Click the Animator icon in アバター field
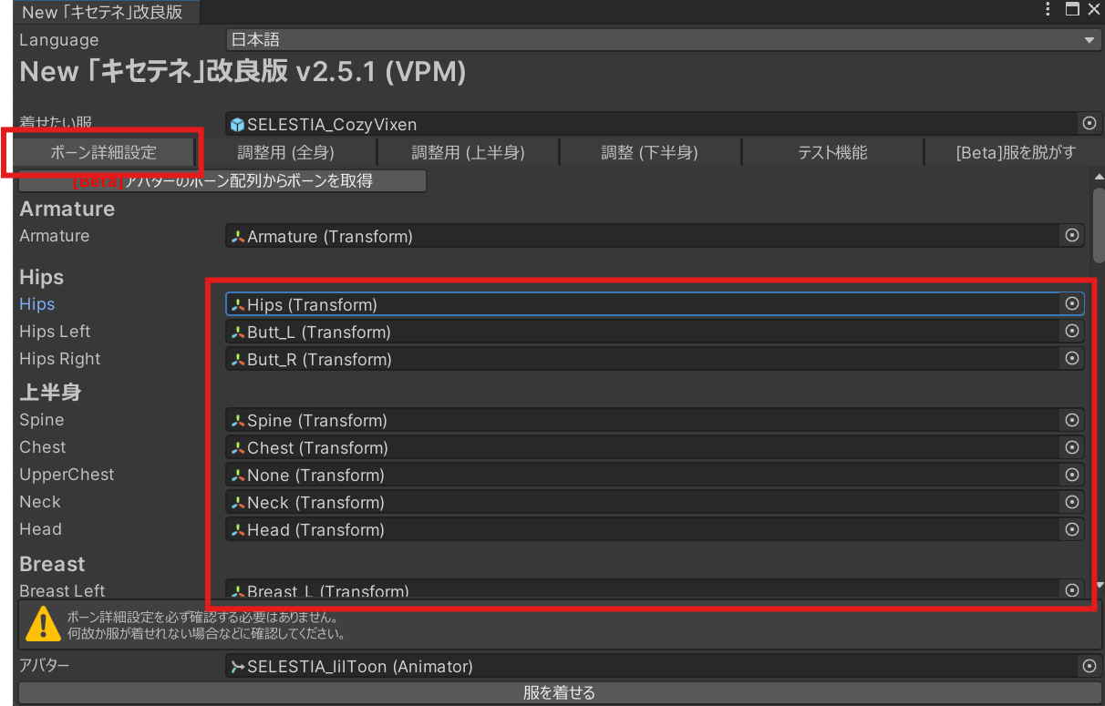1105x706 pixels. pyautogui.click(x=237, y=667)
